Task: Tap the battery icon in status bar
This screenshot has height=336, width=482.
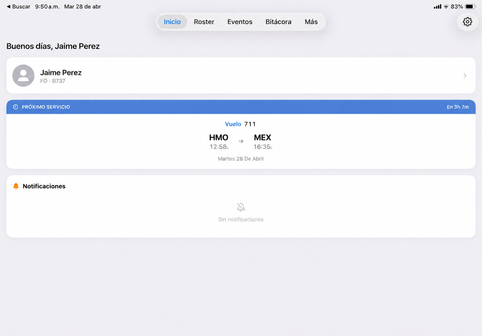Action: (x=470, y=6)
